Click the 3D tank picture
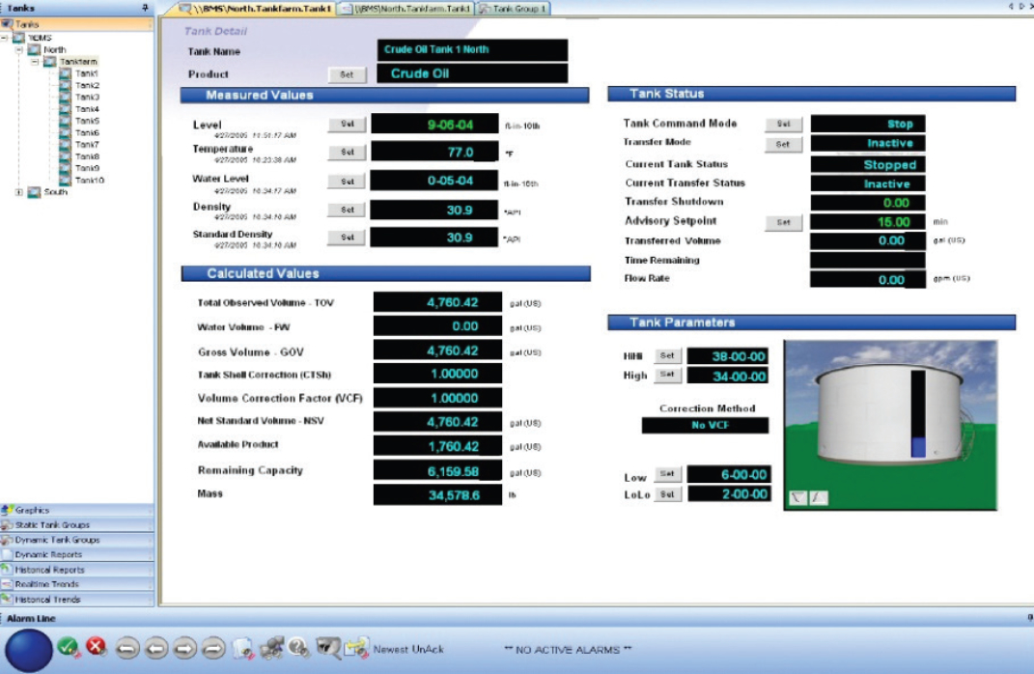 [x=890, y=425]
